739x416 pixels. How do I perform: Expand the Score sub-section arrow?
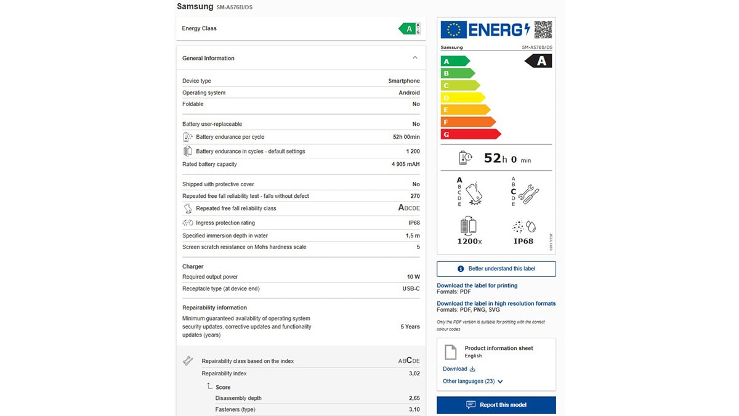(x=209, y=387)
